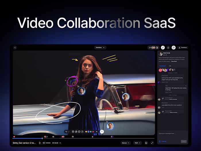
Task: Pick the cyan drawing color
Action: point(91,132)
